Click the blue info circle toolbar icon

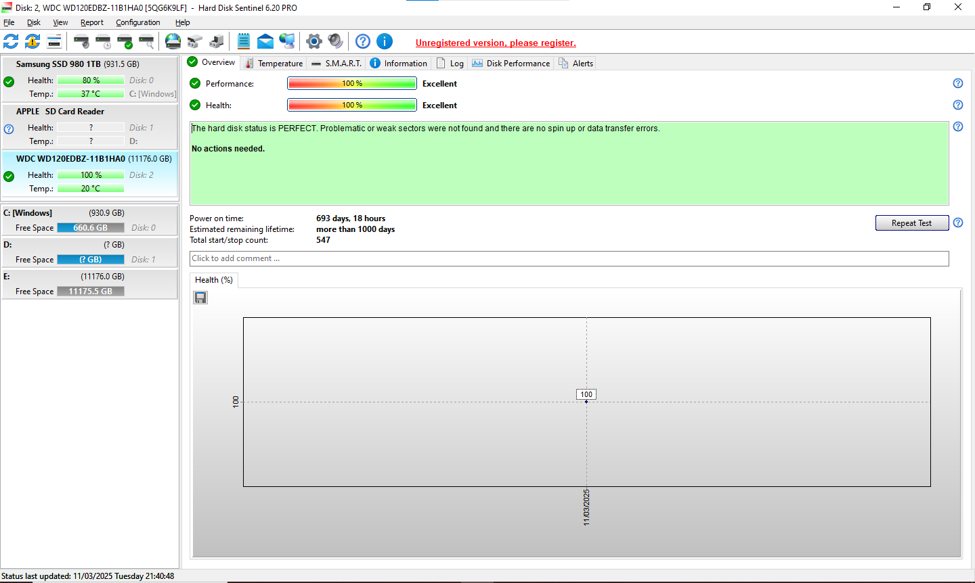385,41
